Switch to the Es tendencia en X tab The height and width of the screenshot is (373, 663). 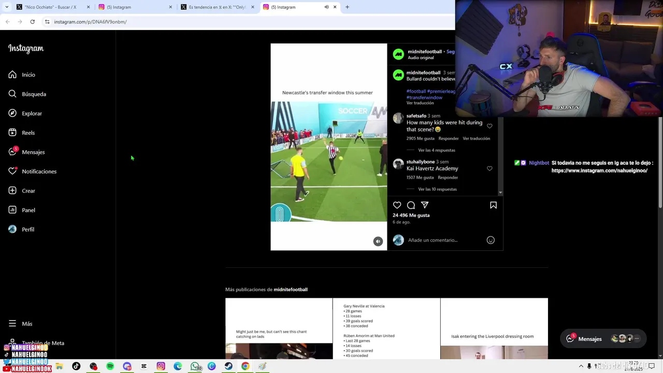[217, 7]
